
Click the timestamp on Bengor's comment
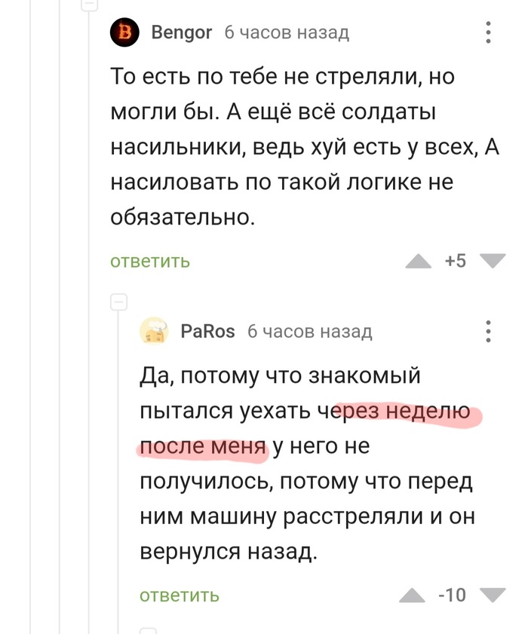[287, 32]
